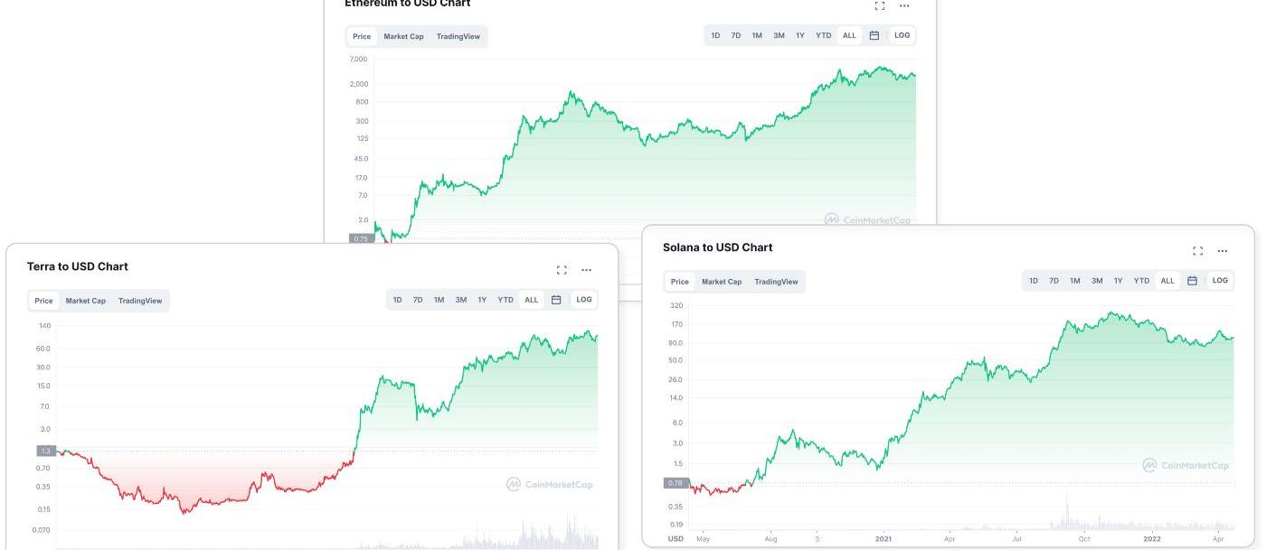Select the Price tab on Solana chart
The height and width of the screenshot is (550, 1266).
click(x=680, y=282)
